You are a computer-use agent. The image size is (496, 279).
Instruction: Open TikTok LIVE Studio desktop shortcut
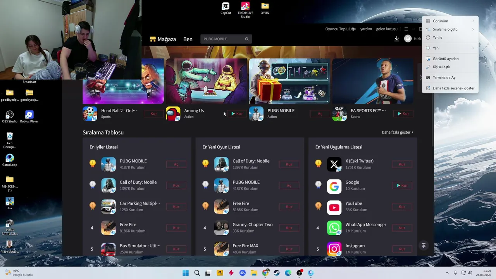pyautogui.click(x=245, y=10)
